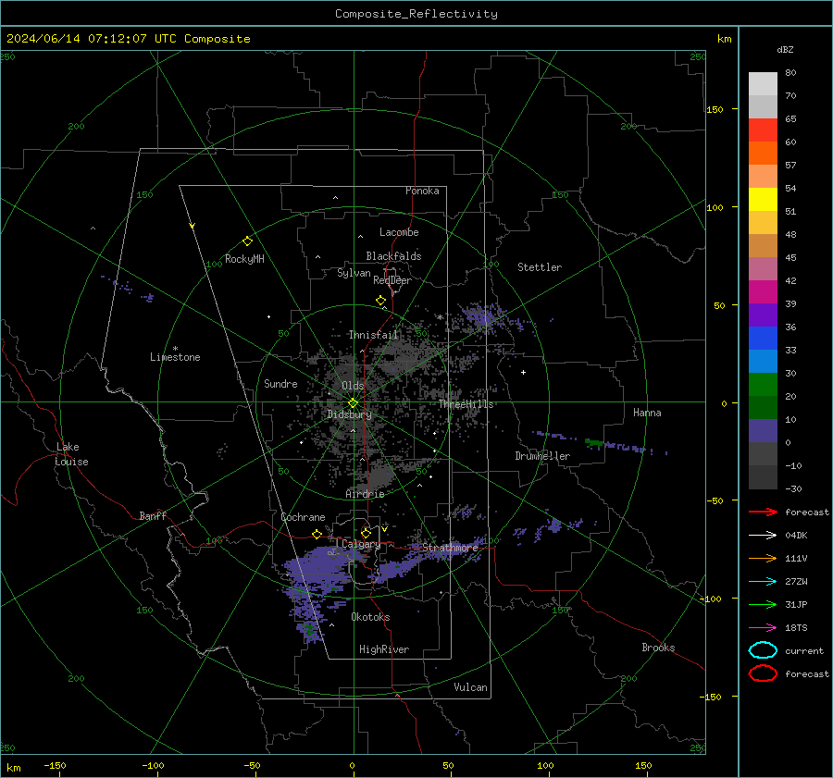Click the red 65 dBZ color swatch

(x=763, y=130)
